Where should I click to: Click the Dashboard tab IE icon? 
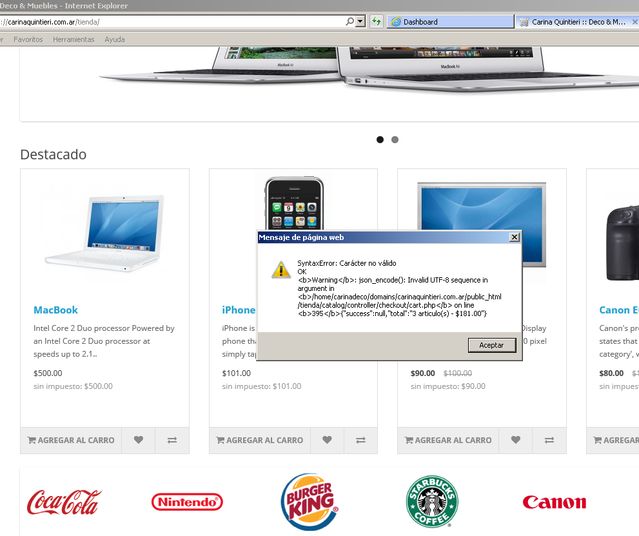396,22
